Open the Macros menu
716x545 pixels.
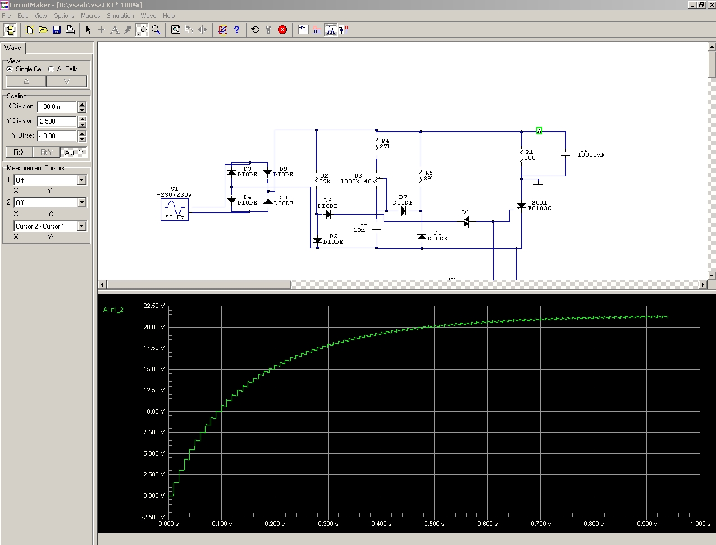tap(90, 16)
